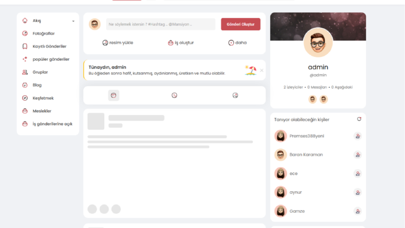Switch to the last feed filter tab
Screen dimensions: 405x228
pyautogui.click(x=235, y=96)
